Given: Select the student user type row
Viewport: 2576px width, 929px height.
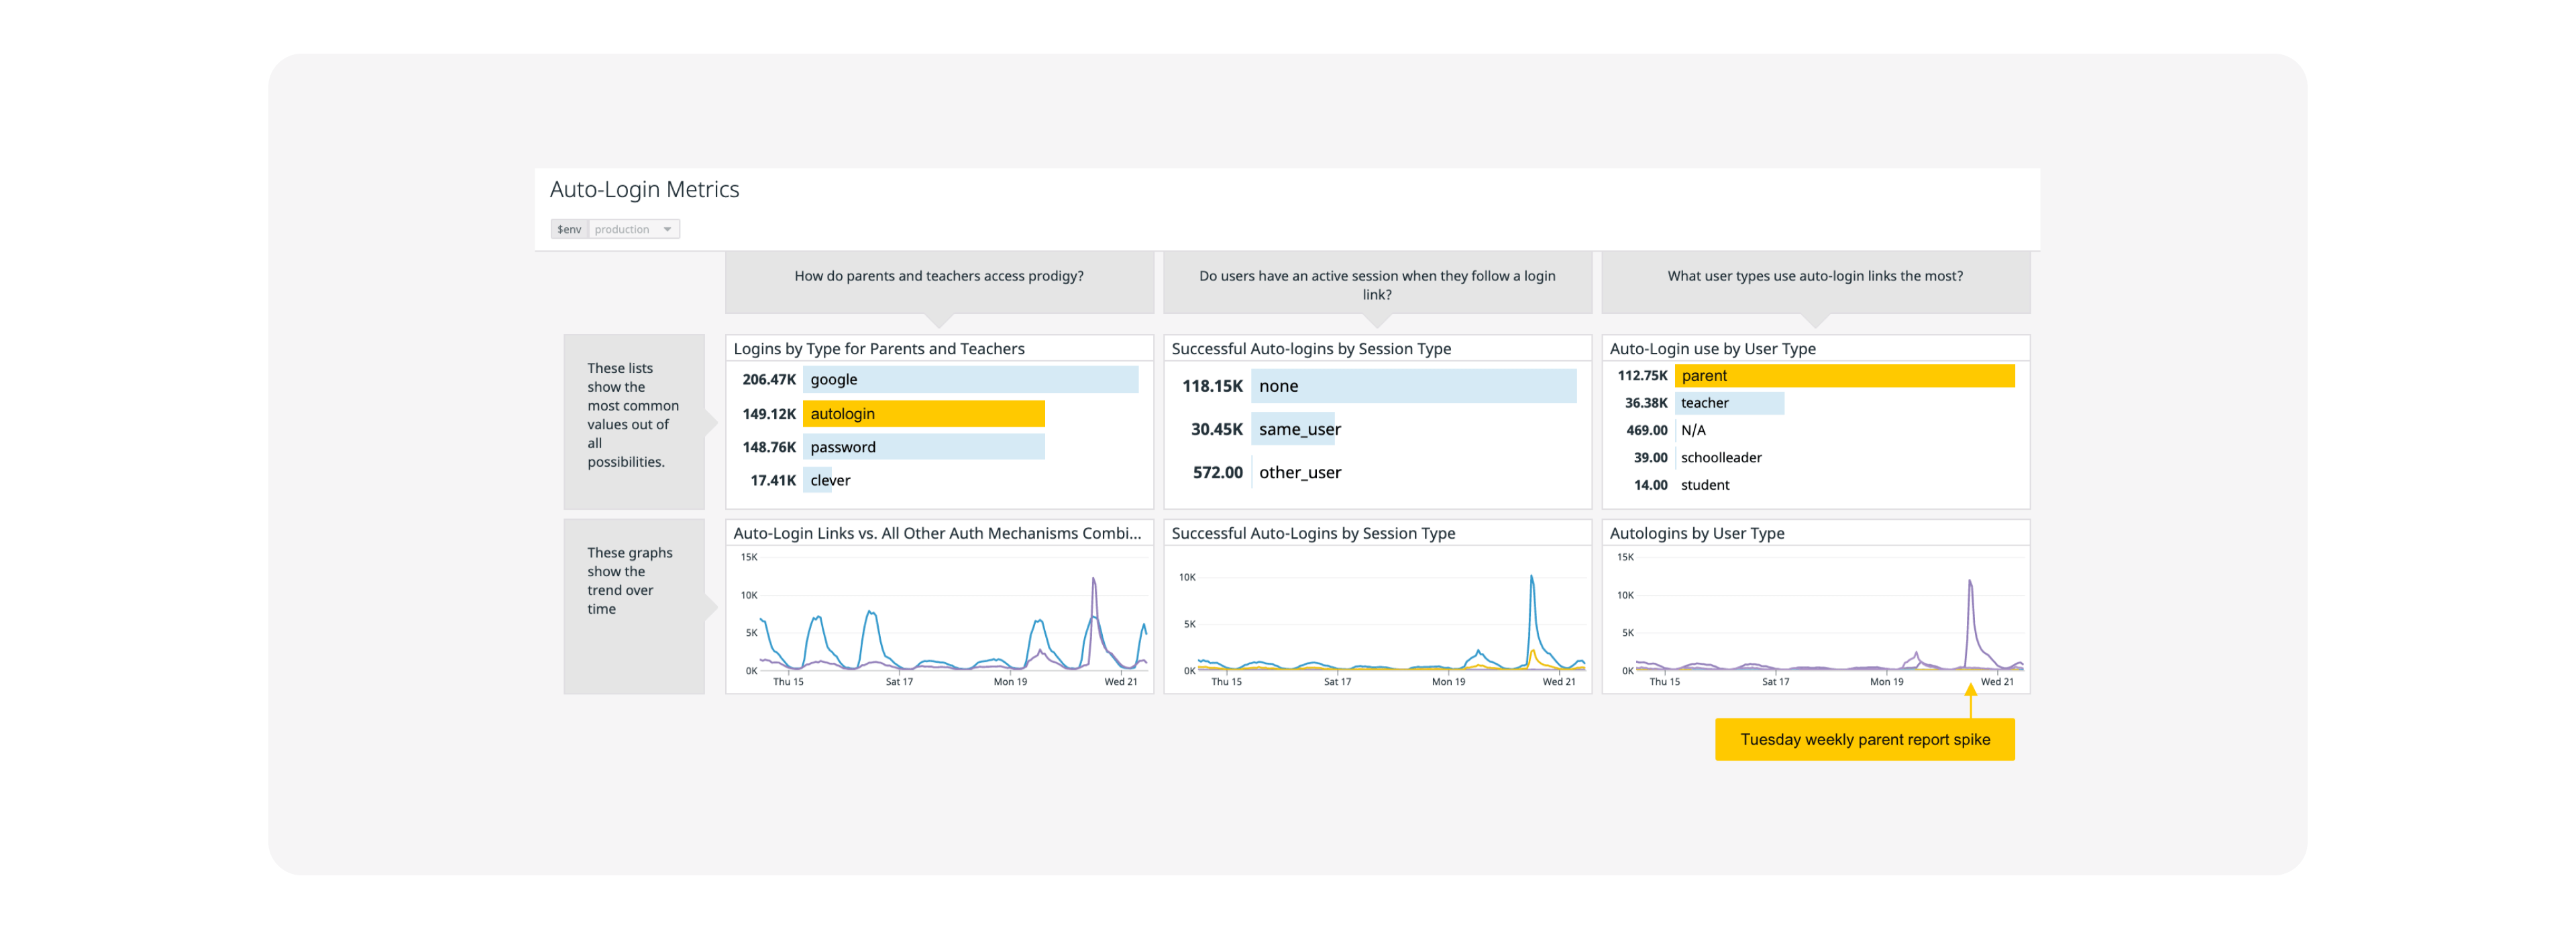Looking at the screenshot, I should tap(1815, 485).
